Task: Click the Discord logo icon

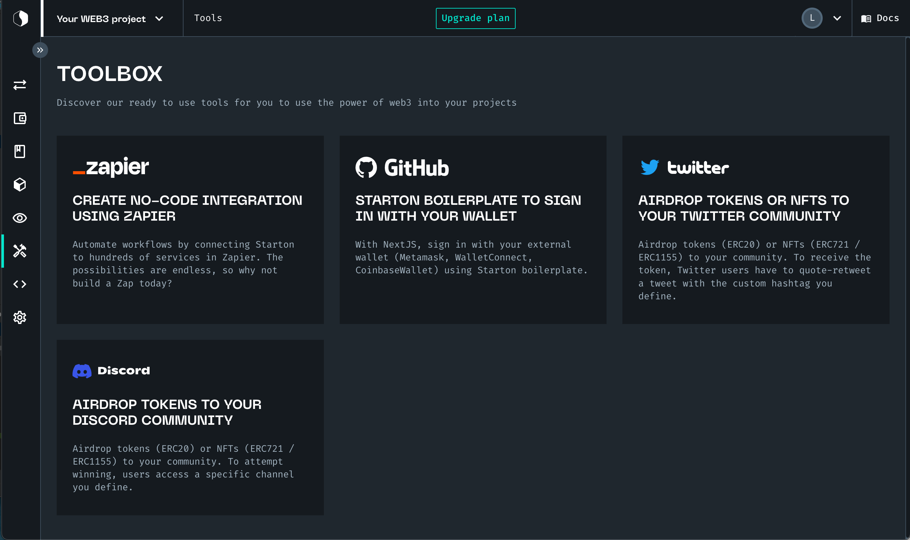Action: (82, 371)
